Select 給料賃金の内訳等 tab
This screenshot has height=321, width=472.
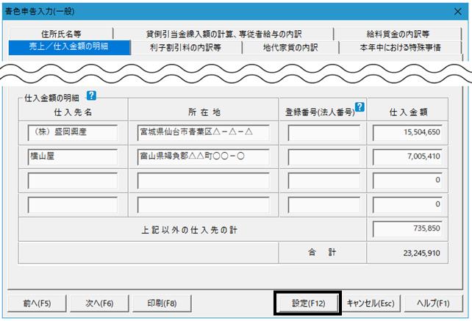pos(398,34)
